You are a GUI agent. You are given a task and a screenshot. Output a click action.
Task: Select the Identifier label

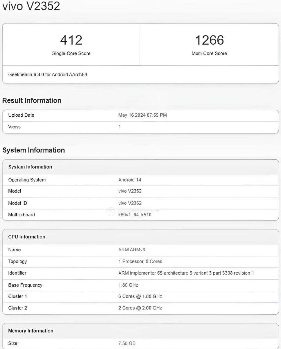coord(17,273)
